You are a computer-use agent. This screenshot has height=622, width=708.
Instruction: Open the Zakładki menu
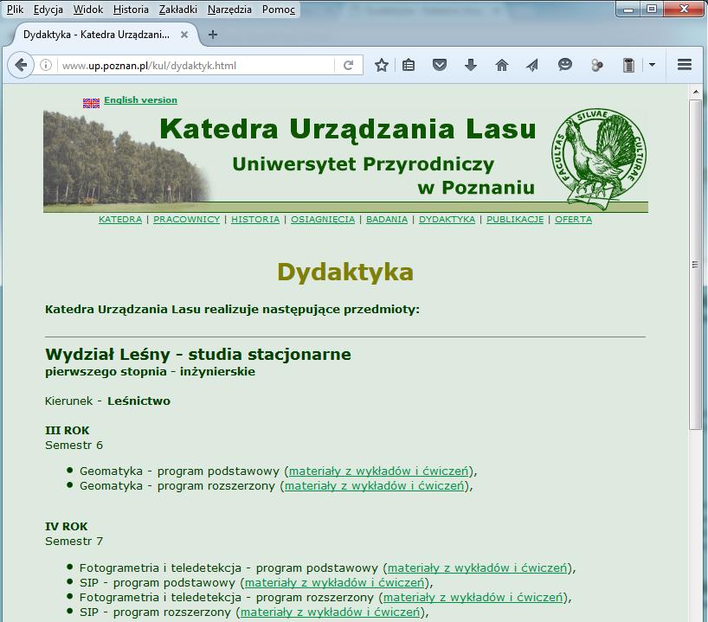click(x=178, y=10)
